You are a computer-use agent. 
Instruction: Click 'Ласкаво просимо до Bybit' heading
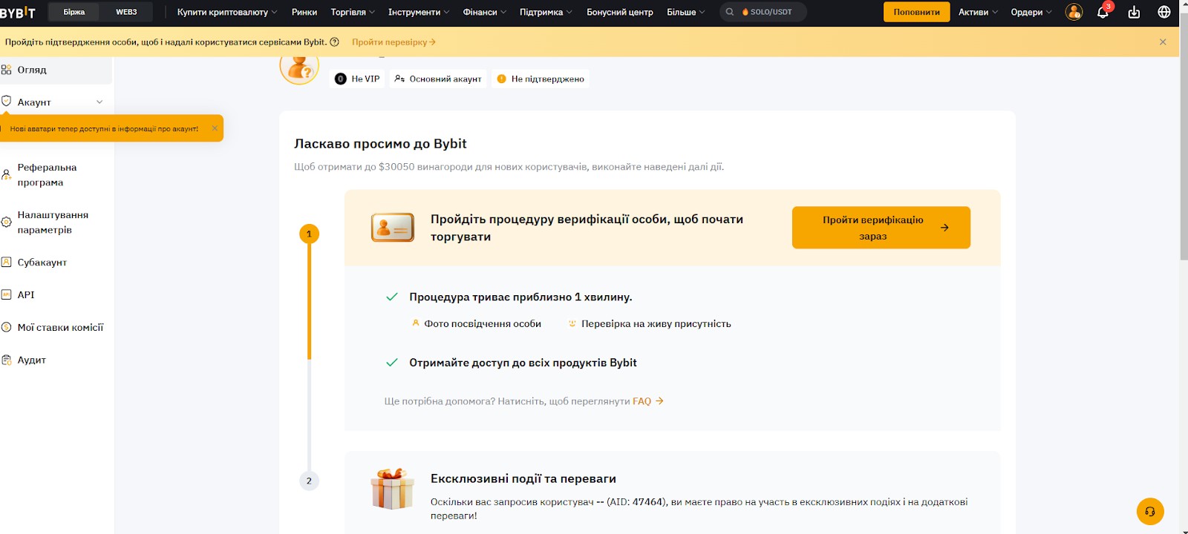380,144
